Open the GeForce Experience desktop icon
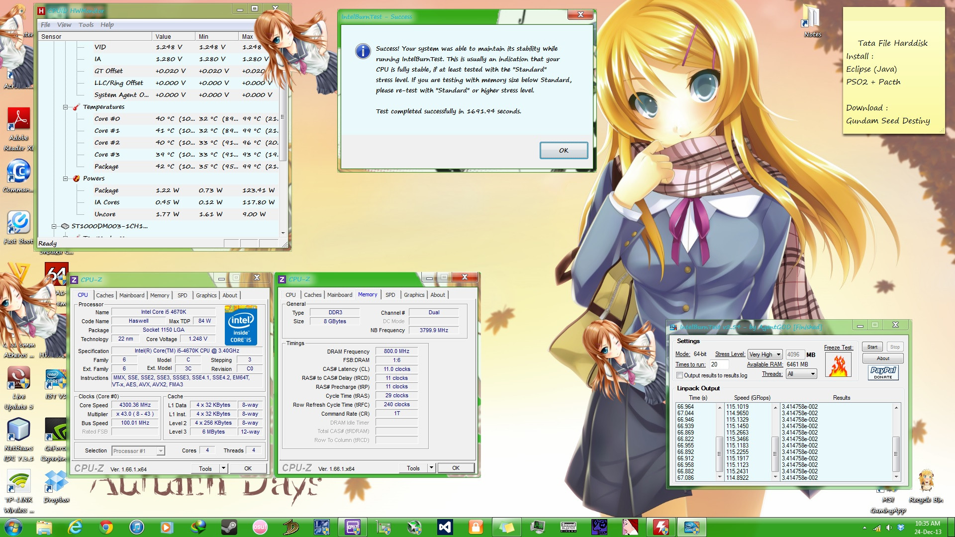The height and width of the screenshot is (537, 955). click(55, 440)
